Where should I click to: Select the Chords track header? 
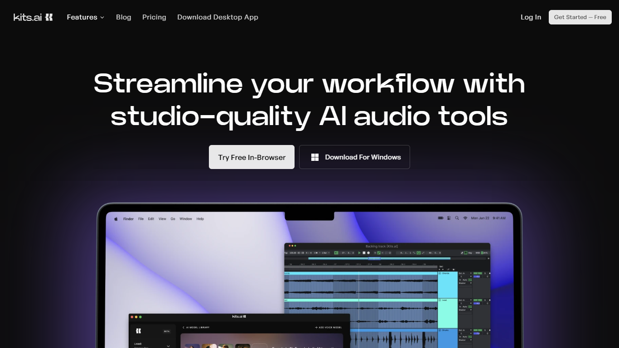pyautogui.click(x=448, y=285)
